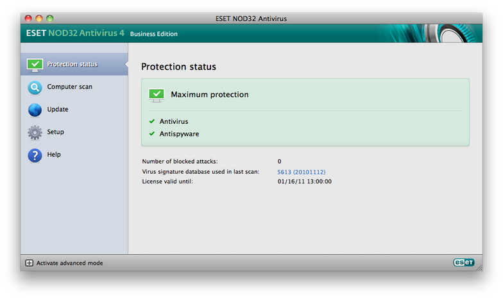Open the Setup section label
The height and width of the screenshot is (299, 503).
[55, 132]
